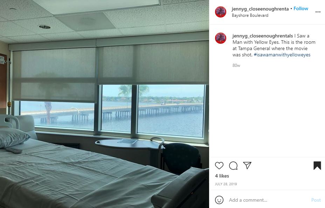This screenshot has height=208, width=325.
Task: Toggle the saved bookmark icon
Action: [x=317, y=166]
